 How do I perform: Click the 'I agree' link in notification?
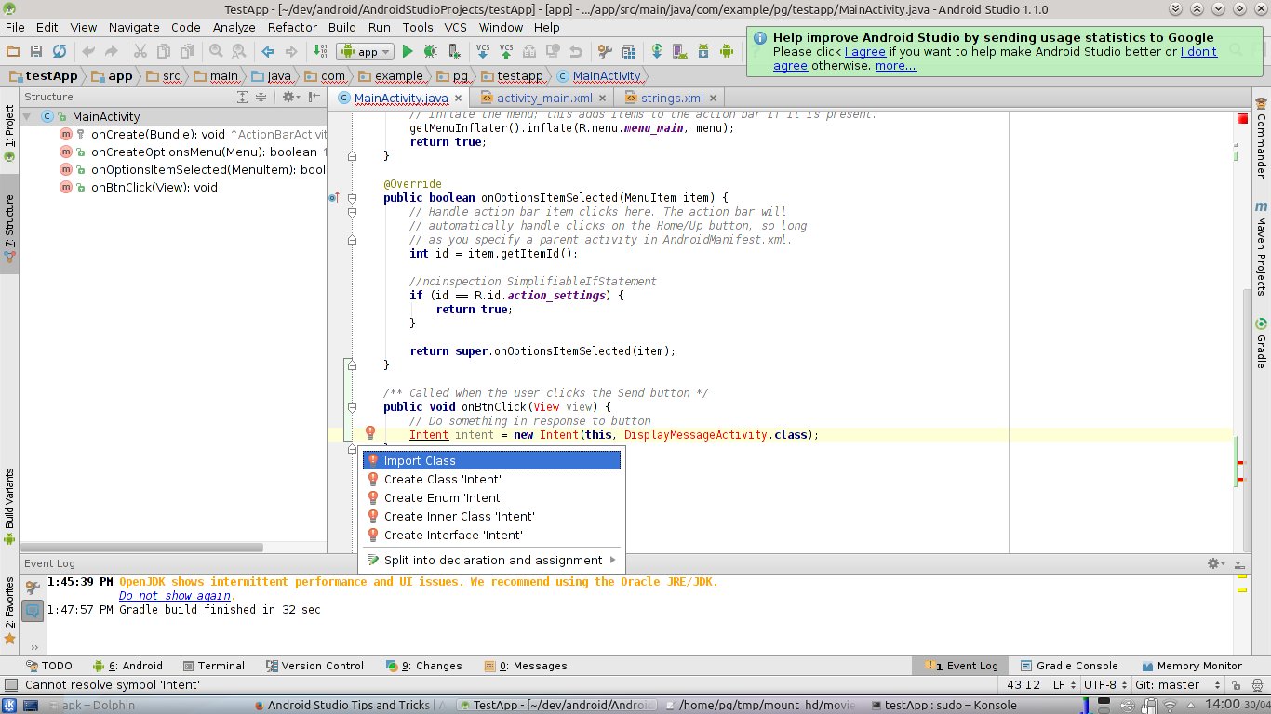[865, 52]
